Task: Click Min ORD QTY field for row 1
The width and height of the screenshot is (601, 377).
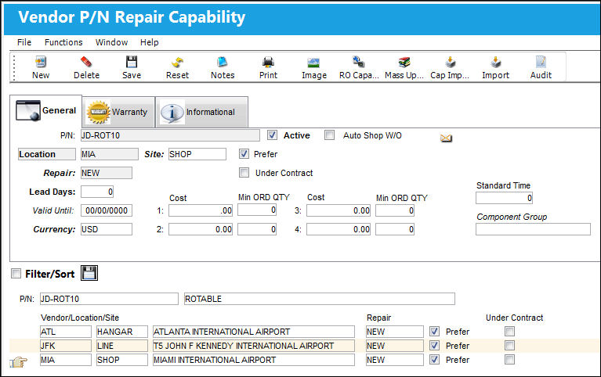Action: point(257,210)
